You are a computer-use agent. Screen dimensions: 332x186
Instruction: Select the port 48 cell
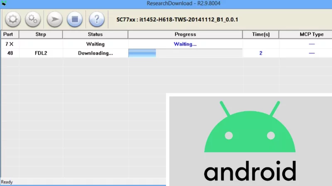10,53
